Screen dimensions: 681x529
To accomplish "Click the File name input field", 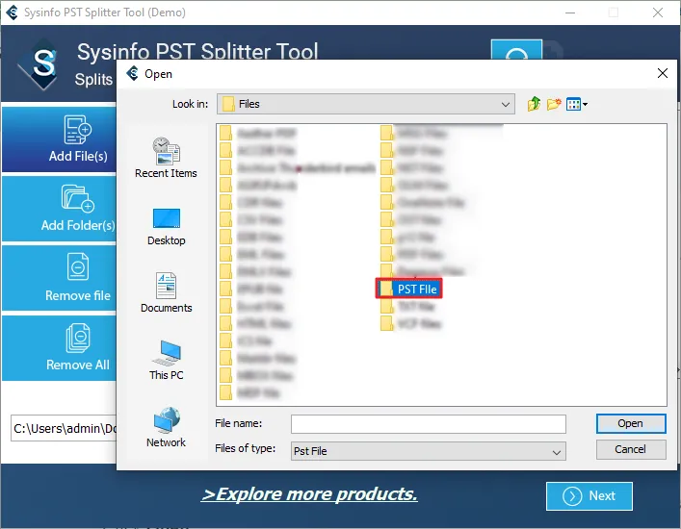I will pyautogui.click(x=429, y=424).
